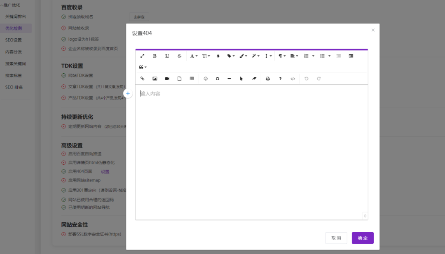The width and height of the screenshot is (445, 254).
Task: Open quote block dropdown
Action: tap(143, 67)
